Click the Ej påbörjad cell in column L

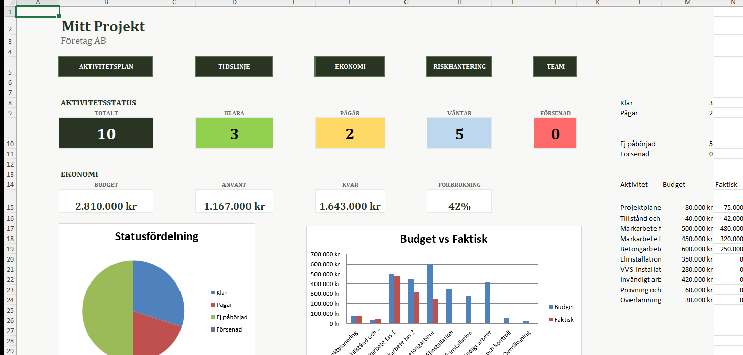pyautogui.click(x=640, y=144)
